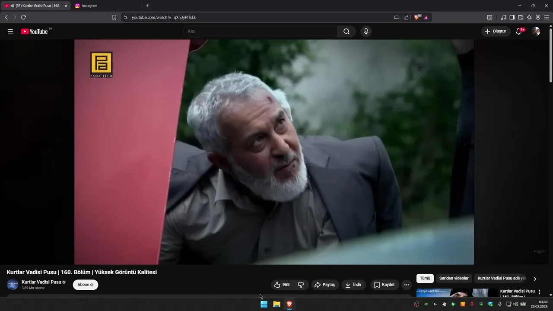
Task: Show more chips with right arrow
Action: click(x=535, y=279)
